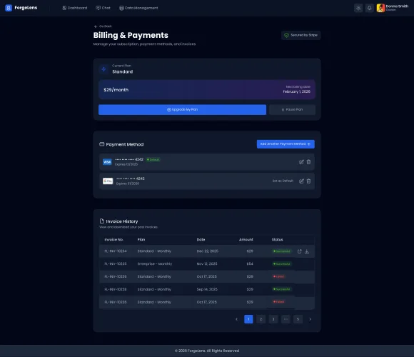Select invoice page 1
The image size is (414, 357).
click(248, 319)
